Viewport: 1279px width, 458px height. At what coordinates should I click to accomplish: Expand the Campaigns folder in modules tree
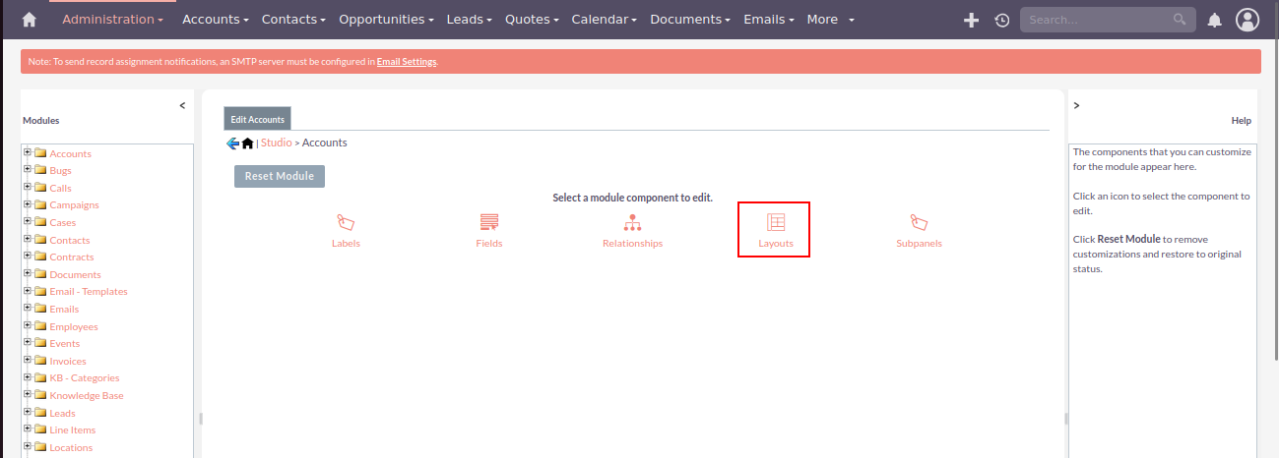pyautogui.click(x=28, y=205)
